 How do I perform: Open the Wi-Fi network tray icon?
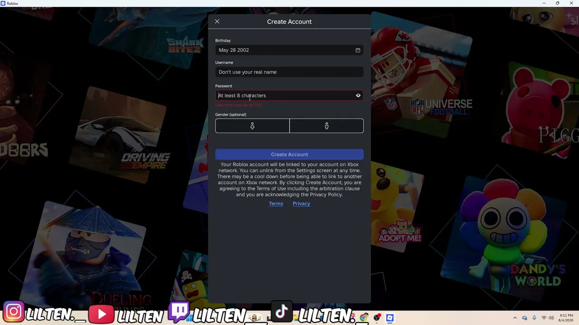[x=544, y=318]
